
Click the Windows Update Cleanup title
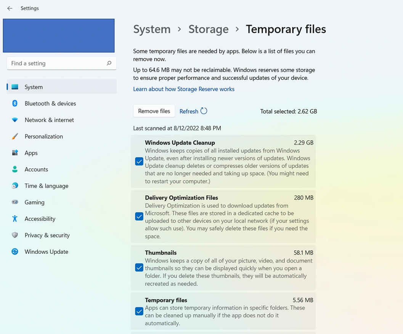(x=180, y=143)
